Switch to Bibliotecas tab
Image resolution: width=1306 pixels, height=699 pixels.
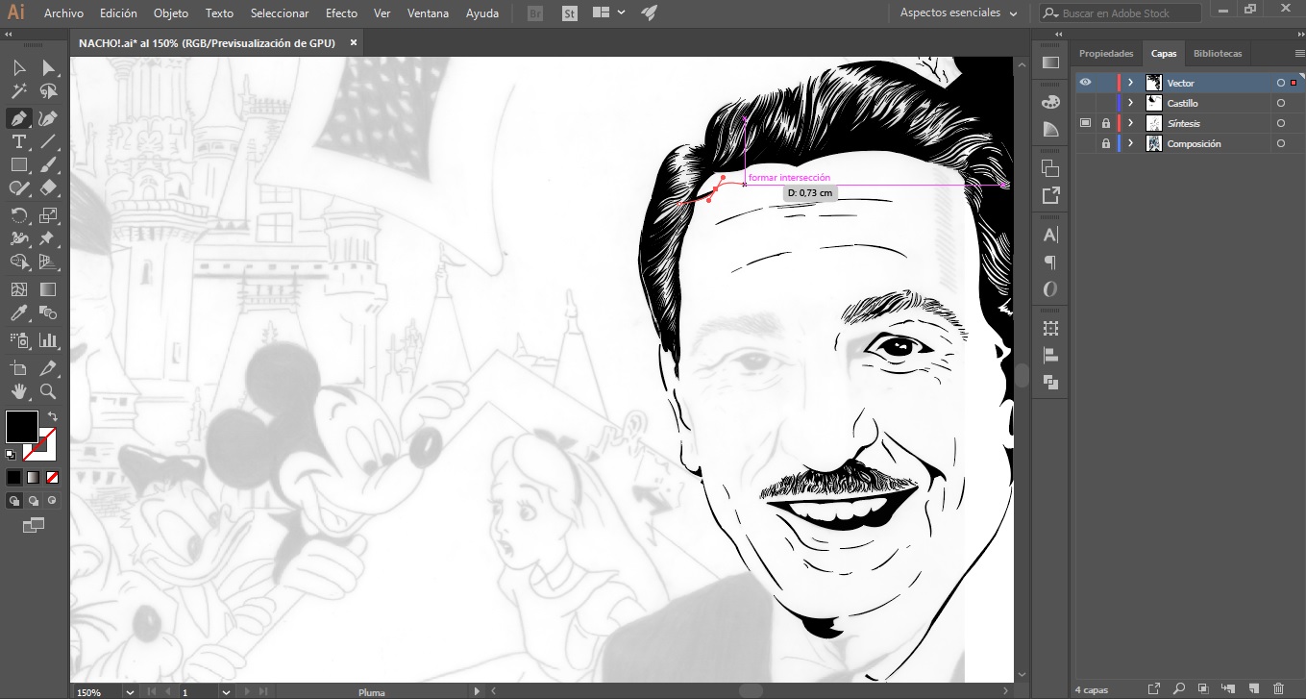(1218, 54)
